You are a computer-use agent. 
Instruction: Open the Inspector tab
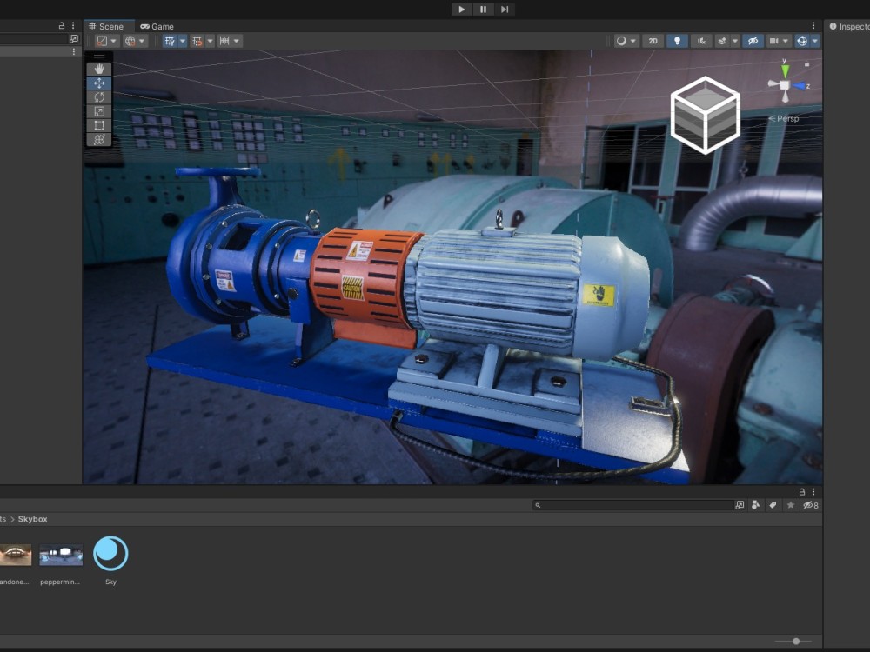(x=851, y=26)
